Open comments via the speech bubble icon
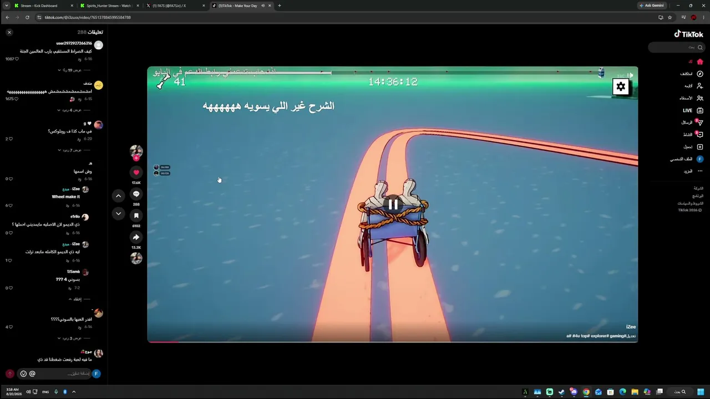This screenshot has height=399, width=710. pyautogui.click(x=136, y=194)
